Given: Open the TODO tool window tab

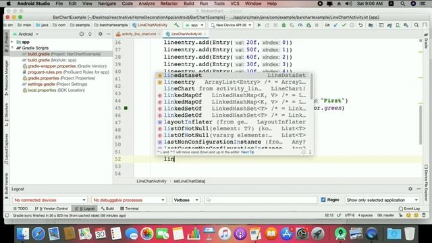Looking at the screenshot, I should [20, 209].
